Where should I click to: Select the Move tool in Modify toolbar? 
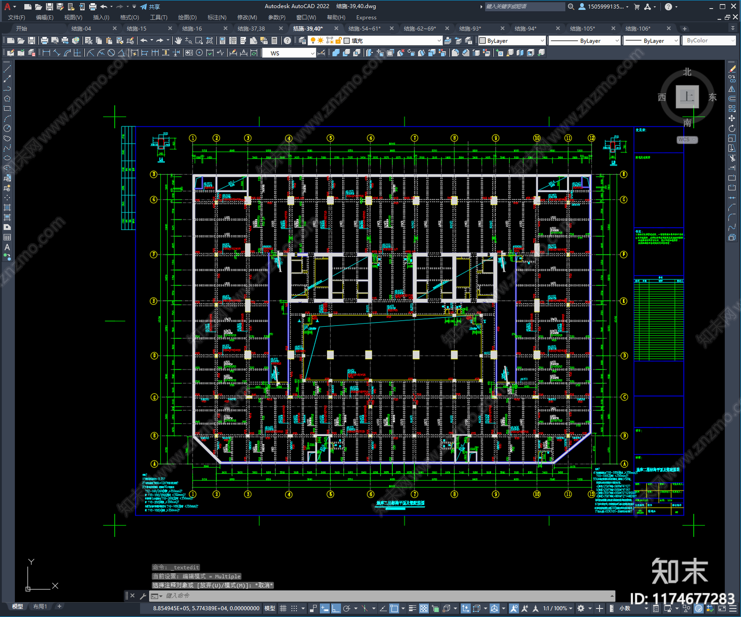coord(732,118)
